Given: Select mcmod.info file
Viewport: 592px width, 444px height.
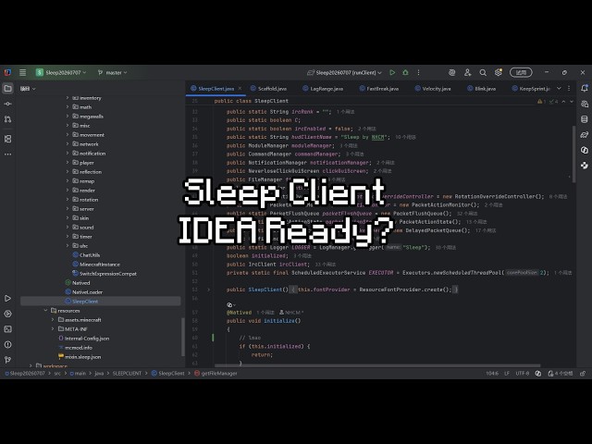Looking at the screenshot, I should tap(76, 348).
